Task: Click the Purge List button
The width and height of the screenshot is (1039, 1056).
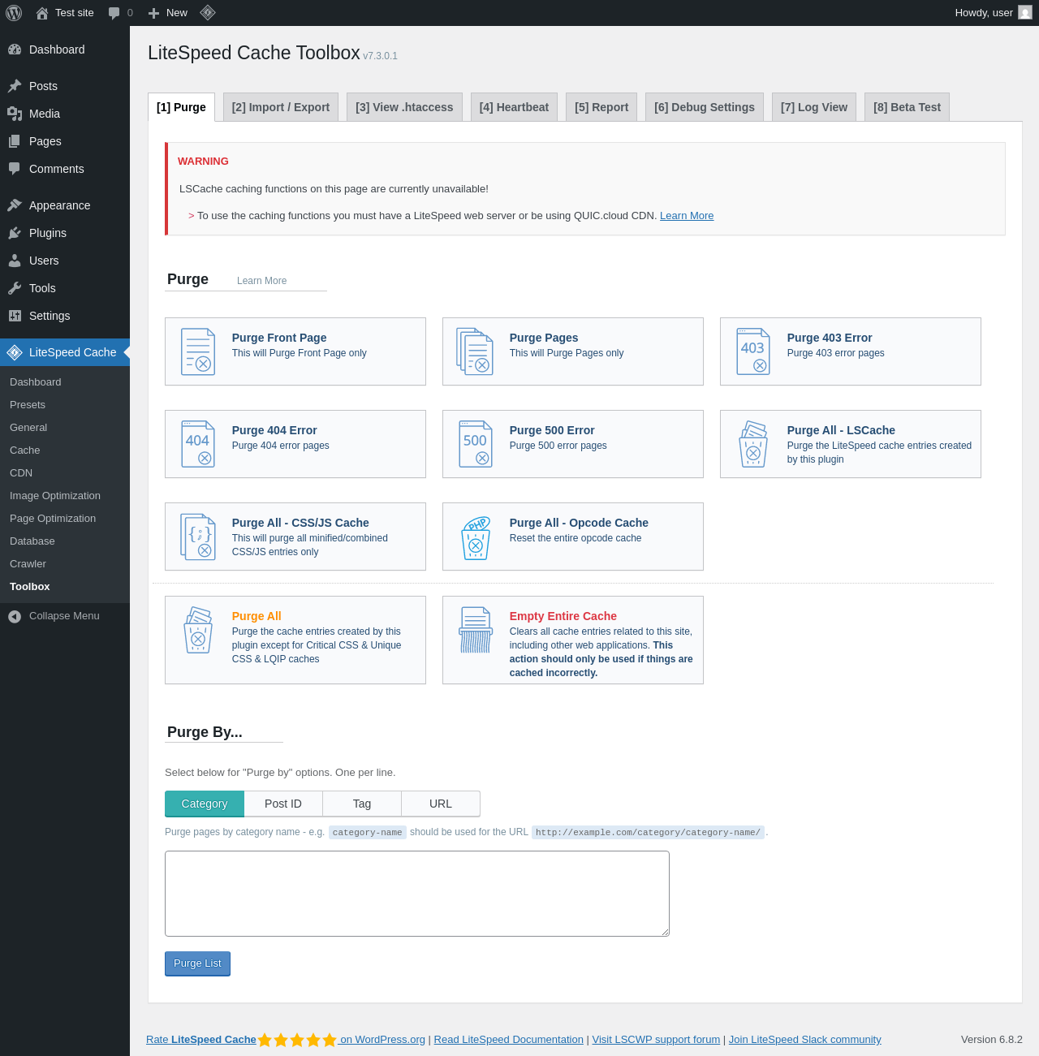Action: [197, 963]
